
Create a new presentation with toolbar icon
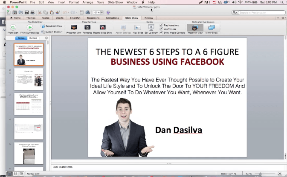click(9, 12)
